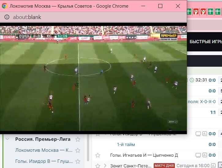Star the Голы. Изидор В sidebar entry

78,162
